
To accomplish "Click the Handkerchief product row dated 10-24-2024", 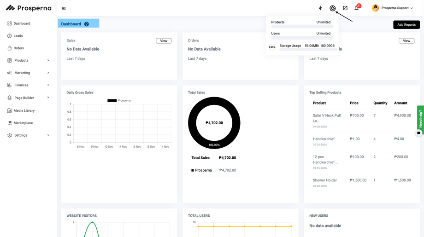I will (363, 141).
